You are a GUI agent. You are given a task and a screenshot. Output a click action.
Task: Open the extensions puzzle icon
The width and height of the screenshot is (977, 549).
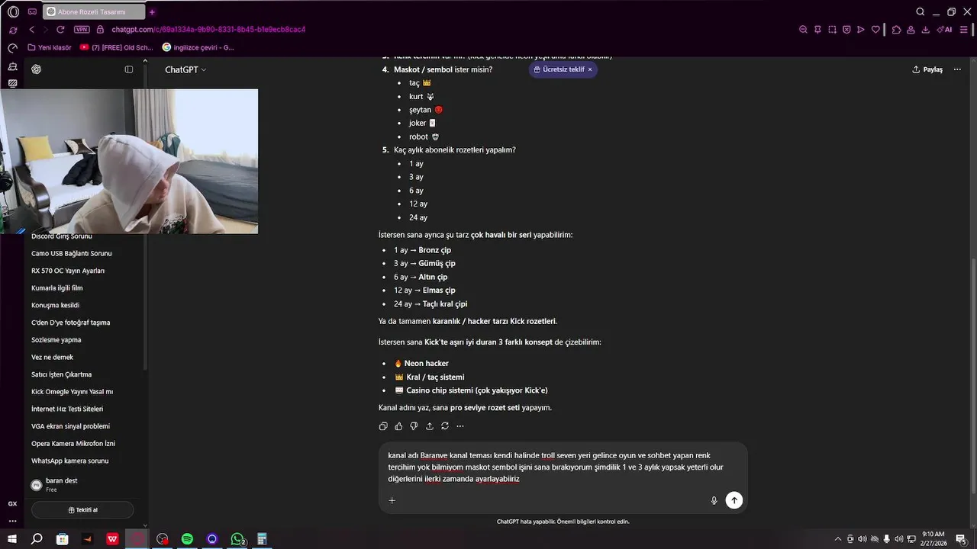tap(897, 30)
